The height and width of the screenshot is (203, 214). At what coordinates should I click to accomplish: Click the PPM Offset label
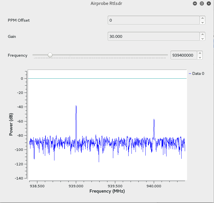(19, 20)
